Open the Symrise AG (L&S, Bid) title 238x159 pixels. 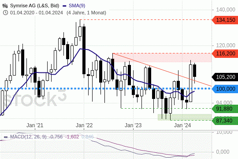point(35,6)
